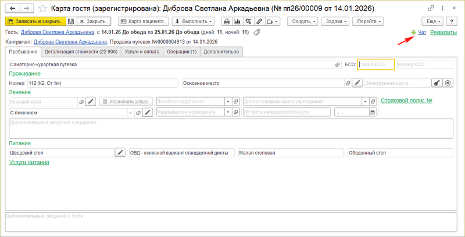Screen dimensions: 465x237
Task: Open the Услуги питания link
Action: [29, 162]
